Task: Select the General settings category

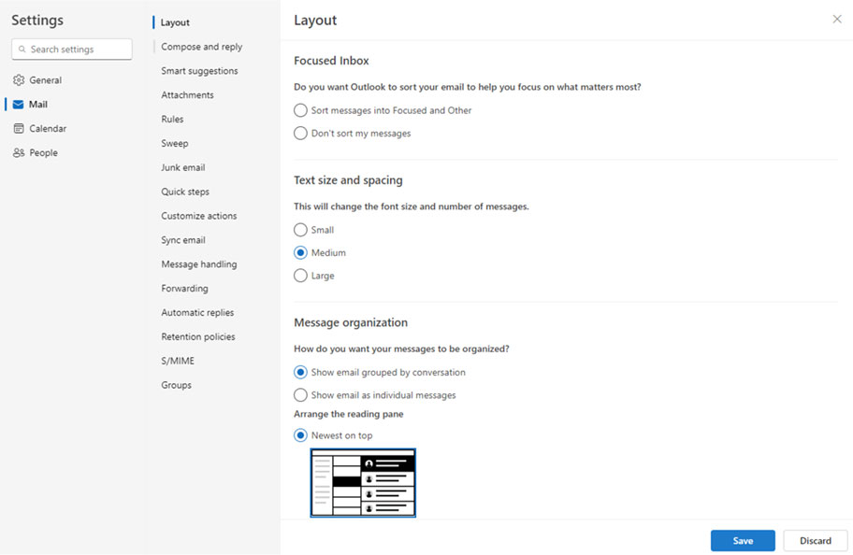Action: click(x=37, y=80)
